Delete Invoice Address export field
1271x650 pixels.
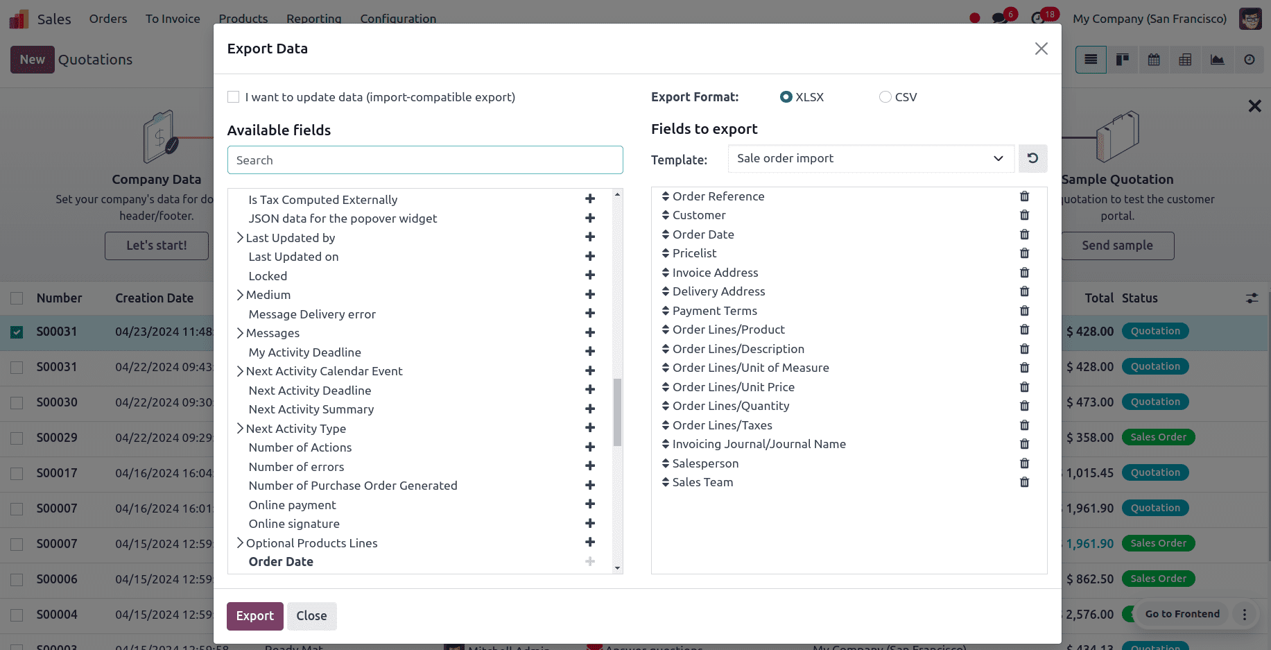(1024, 273)
